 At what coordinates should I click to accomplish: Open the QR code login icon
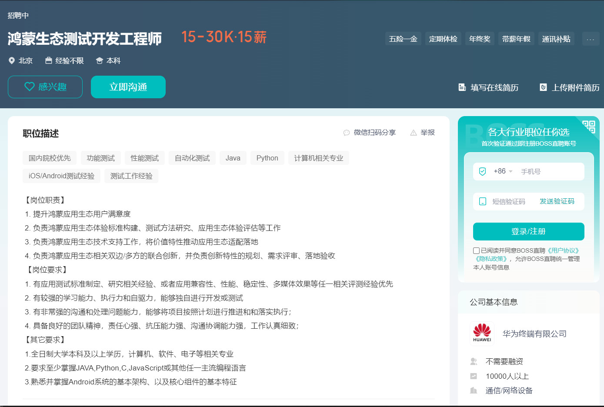click(589, 127)
